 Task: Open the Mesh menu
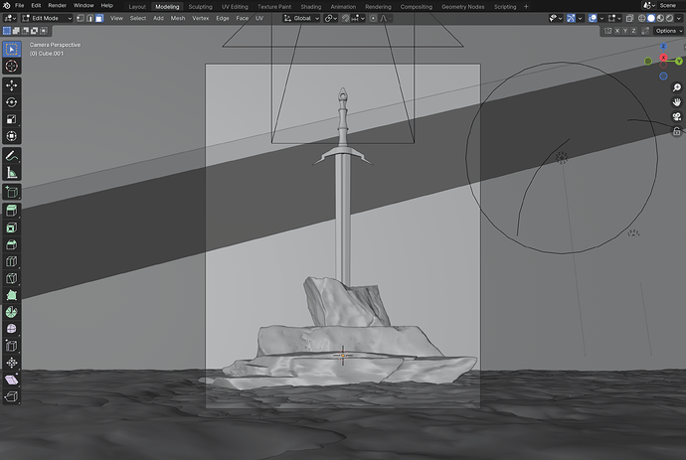(178, 18)
